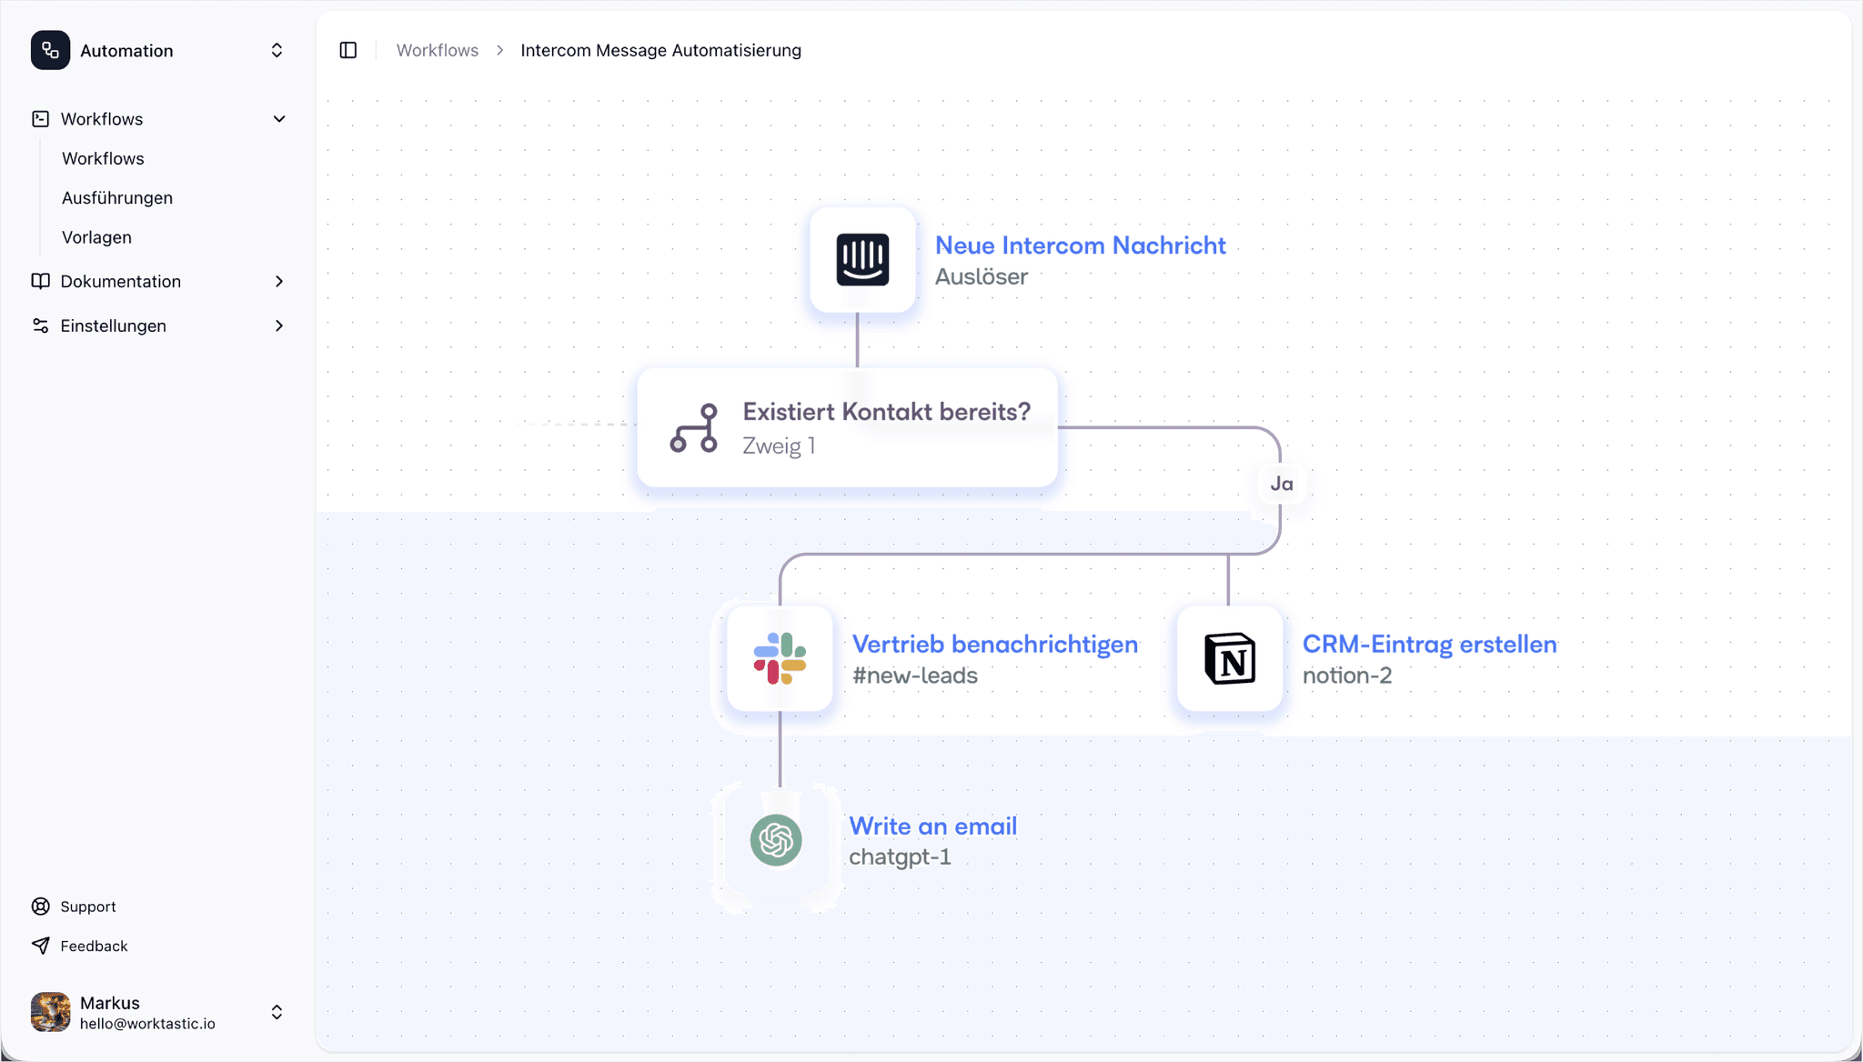The height and width of the screenshot is (1062, 1863).
Task: Click the Ja branch label
Action: click(1282, 484)
